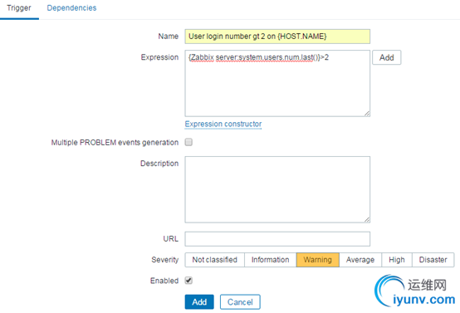This screenshot has width=460, height=313.
Task: Choose the Warning severity option
Action: [318, 260]
